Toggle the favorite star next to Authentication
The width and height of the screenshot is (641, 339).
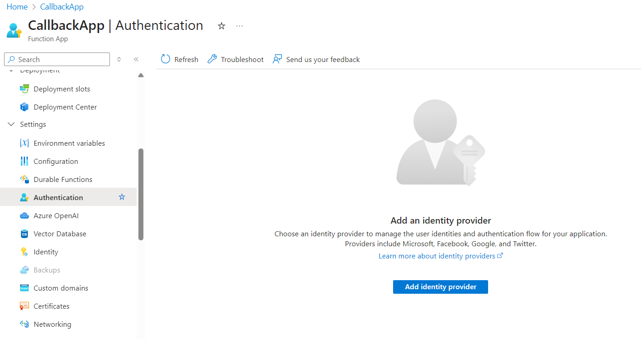click(x=122, y=197)
